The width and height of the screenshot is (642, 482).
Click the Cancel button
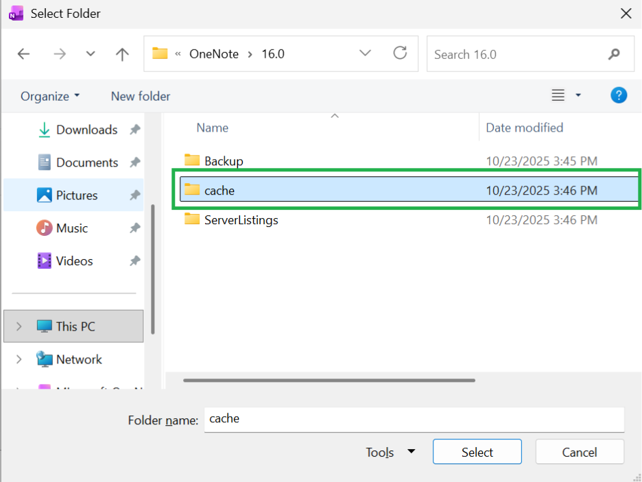(580, 452)
